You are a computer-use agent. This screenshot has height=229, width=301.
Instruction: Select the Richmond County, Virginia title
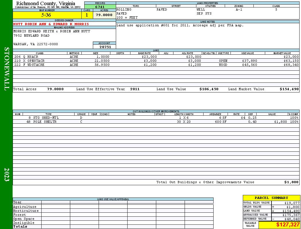46,3
